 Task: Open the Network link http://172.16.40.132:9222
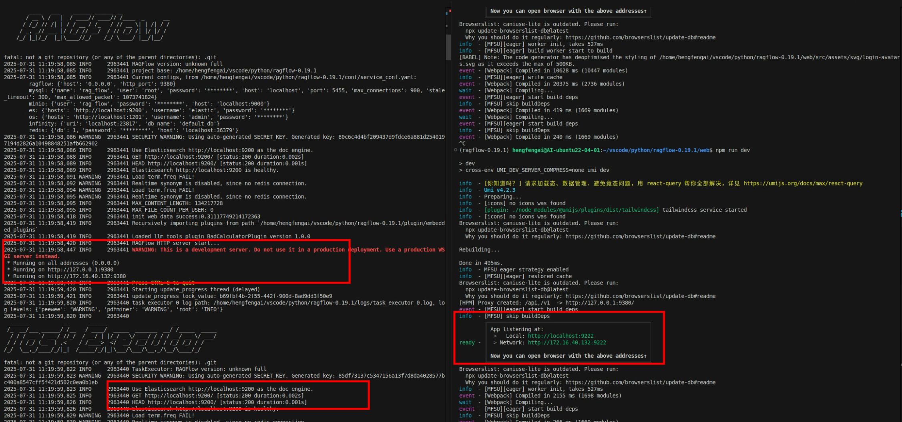point(567,343)
